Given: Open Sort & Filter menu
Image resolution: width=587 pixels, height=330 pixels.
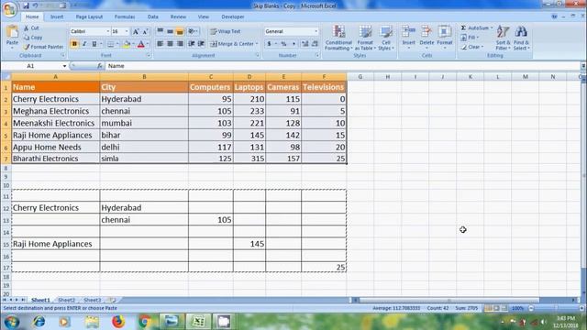Looking at the screenshot, I should 504,38.
